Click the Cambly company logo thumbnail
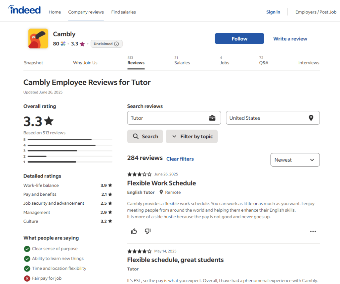 [x=38, y=38]
